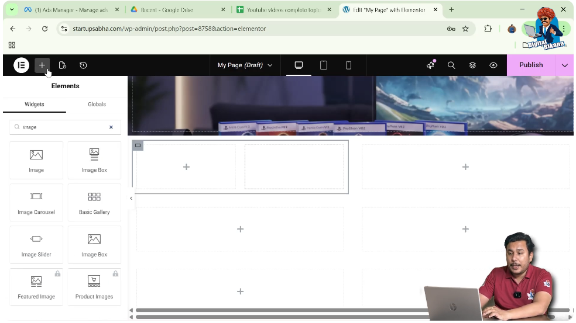Open the My Page (Draft) dropdown
This screenshot has width=576, height=323.
click(245, 65)
